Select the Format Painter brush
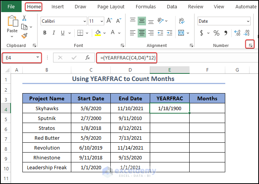Screen dimensions: 259x184 24,36
